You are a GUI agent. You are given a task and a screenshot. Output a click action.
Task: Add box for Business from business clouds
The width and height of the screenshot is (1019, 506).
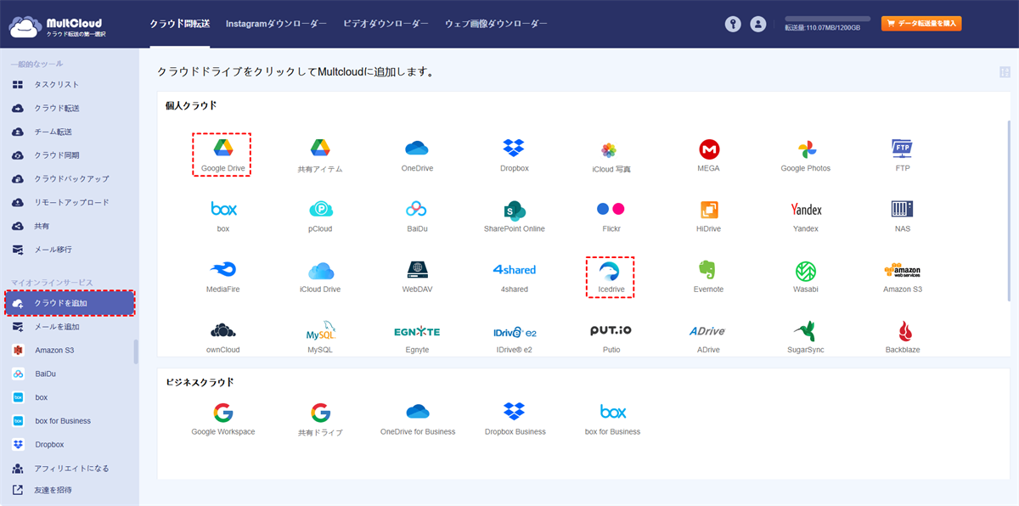(x=611, y=419)
